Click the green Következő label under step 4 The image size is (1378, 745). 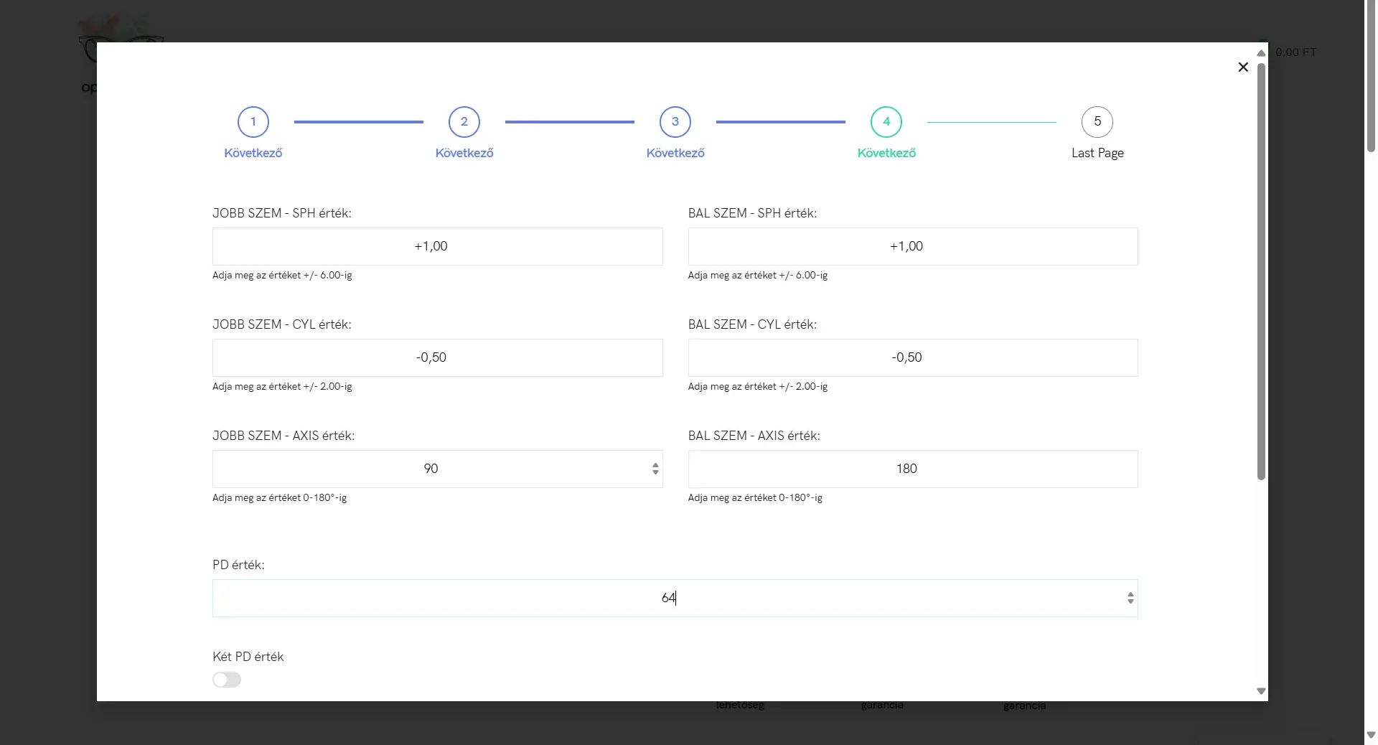coord(886,153)
